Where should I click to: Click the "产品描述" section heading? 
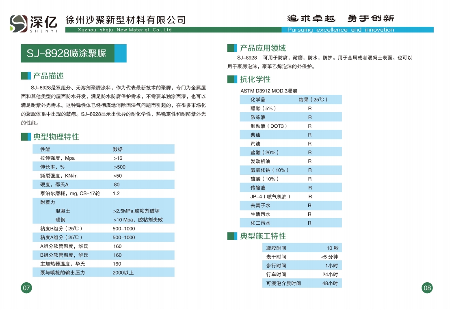(48, 76)
